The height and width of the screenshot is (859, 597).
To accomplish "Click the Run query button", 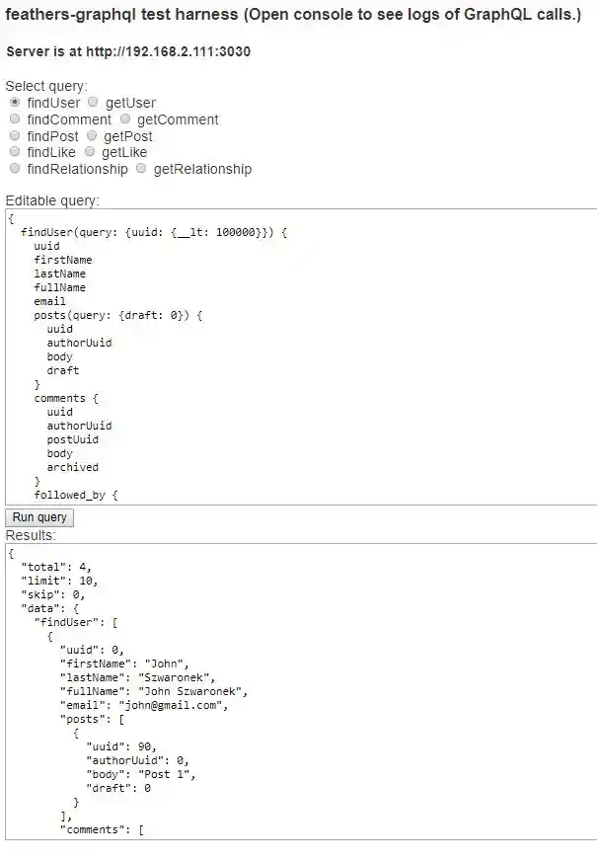I will tap(39, 517).
